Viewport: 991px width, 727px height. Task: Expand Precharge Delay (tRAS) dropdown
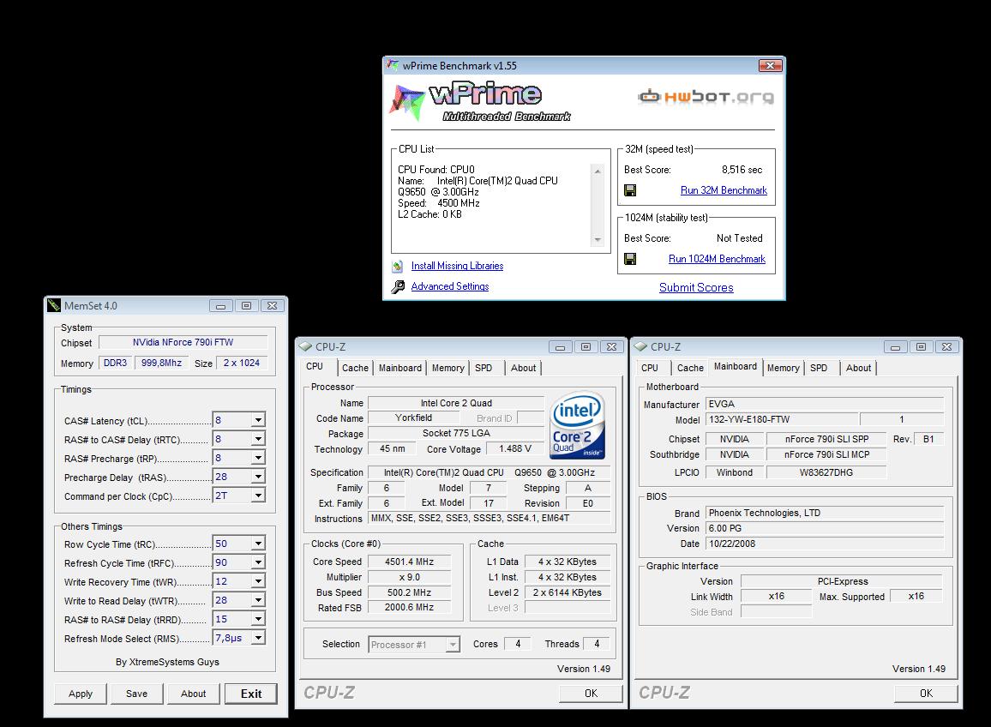(x=258, y=478)
